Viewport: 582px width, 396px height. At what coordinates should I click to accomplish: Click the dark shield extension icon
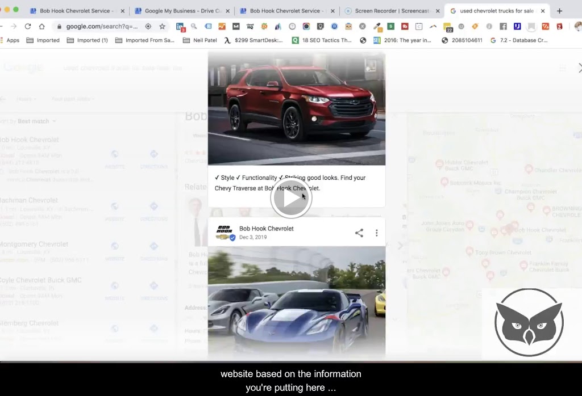[321, 26]
